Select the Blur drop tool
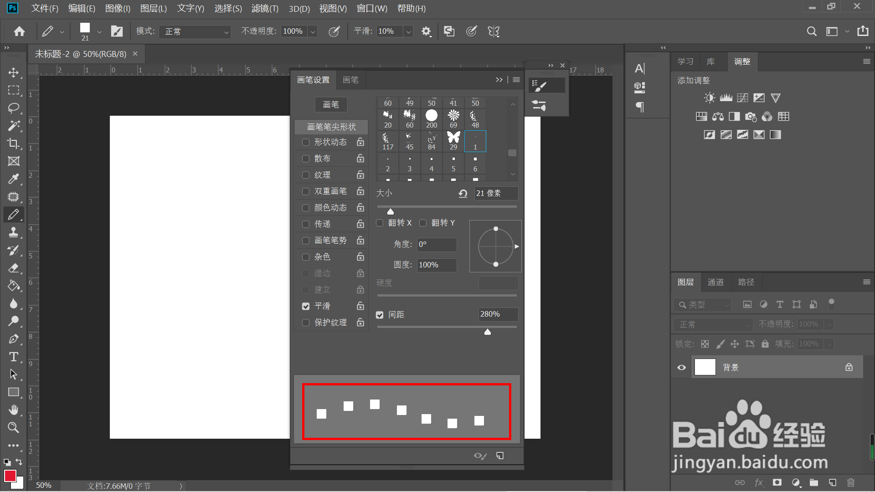 click(14, 303)
